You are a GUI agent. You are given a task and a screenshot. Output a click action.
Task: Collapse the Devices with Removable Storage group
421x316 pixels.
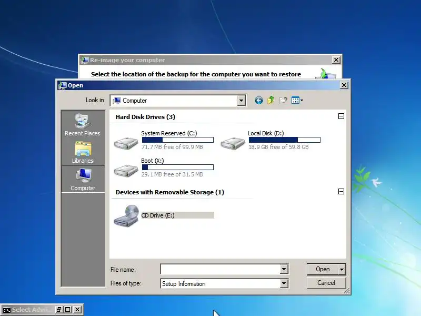[x=341, y=192]
